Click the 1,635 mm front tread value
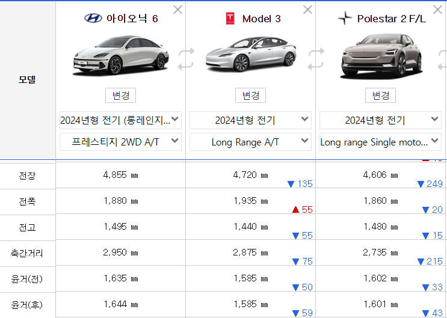The image size is (447, 318). [120, 278]
